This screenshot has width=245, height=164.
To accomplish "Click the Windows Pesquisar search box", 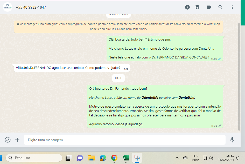I will click(34, 158).
